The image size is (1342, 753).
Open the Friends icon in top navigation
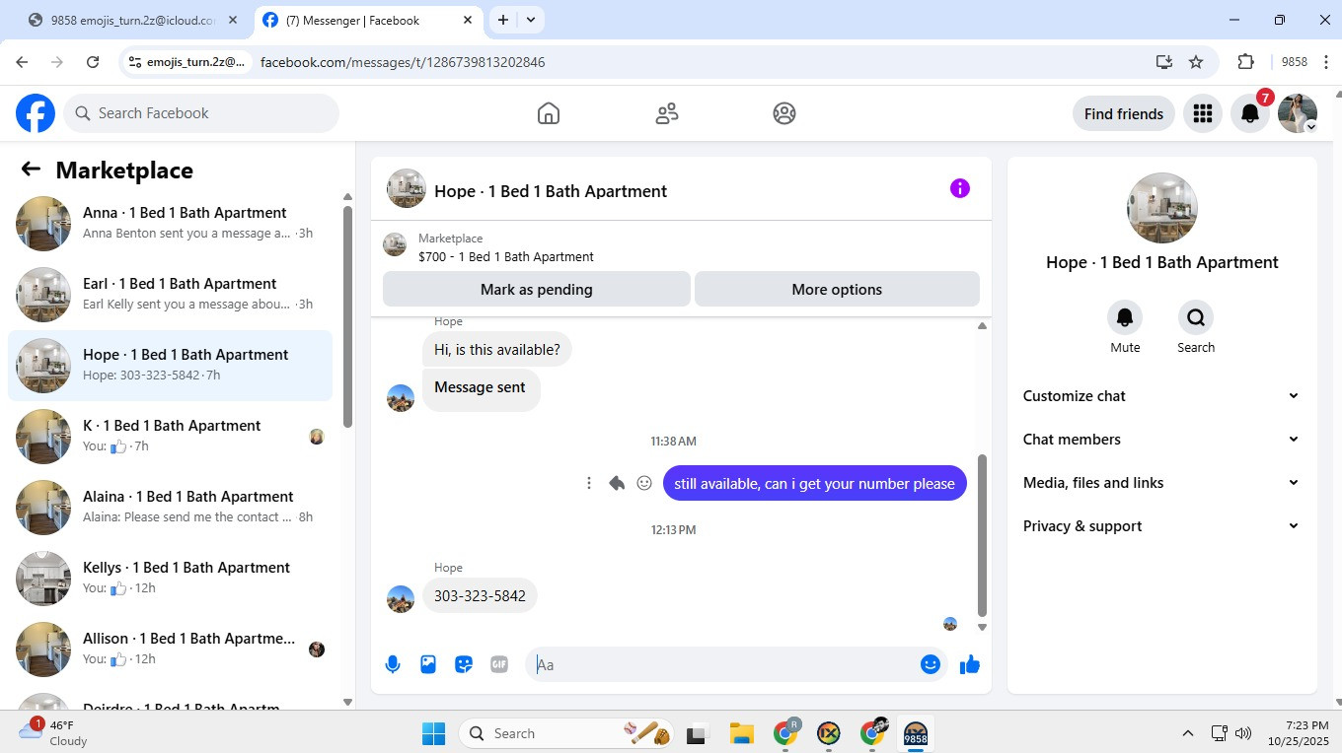point(667,113)
